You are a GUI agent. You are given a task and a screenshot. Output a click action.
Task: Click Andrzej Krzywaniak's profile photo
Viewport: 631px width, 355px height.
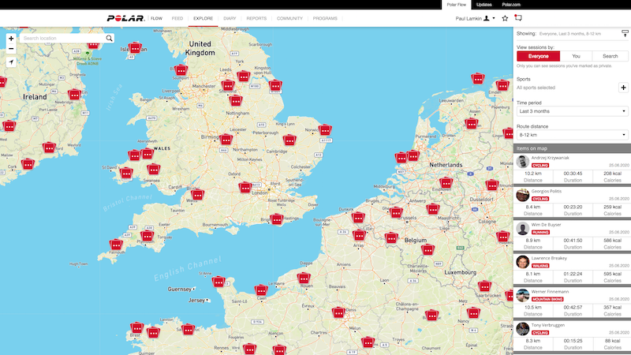point(523,162)
